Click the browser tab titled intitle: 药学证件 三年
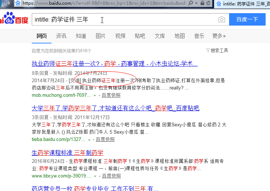This screenshot has width=270, height=191. coord(243,4)
